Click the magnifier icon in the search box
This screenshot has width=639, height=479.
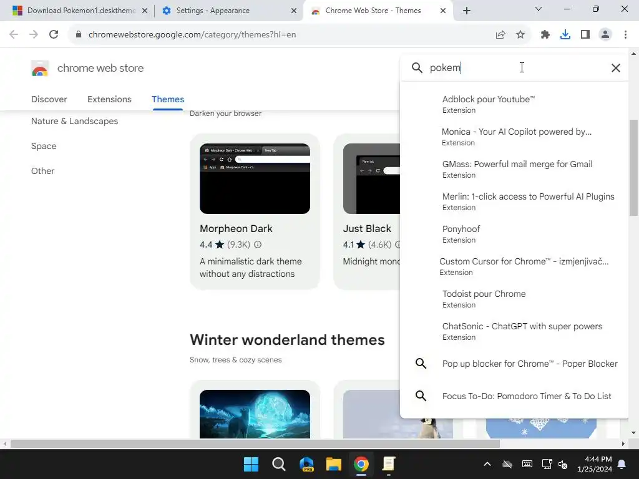[417, 67]
